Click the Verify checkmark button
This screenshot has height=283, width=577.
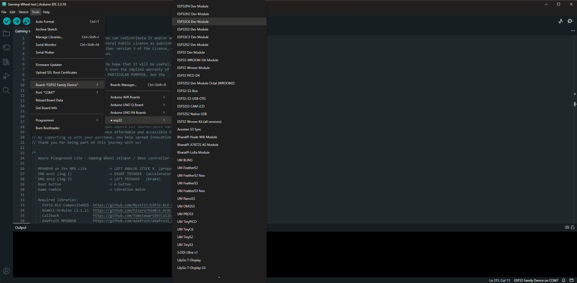pyautogui.click(x=7, y=21)
